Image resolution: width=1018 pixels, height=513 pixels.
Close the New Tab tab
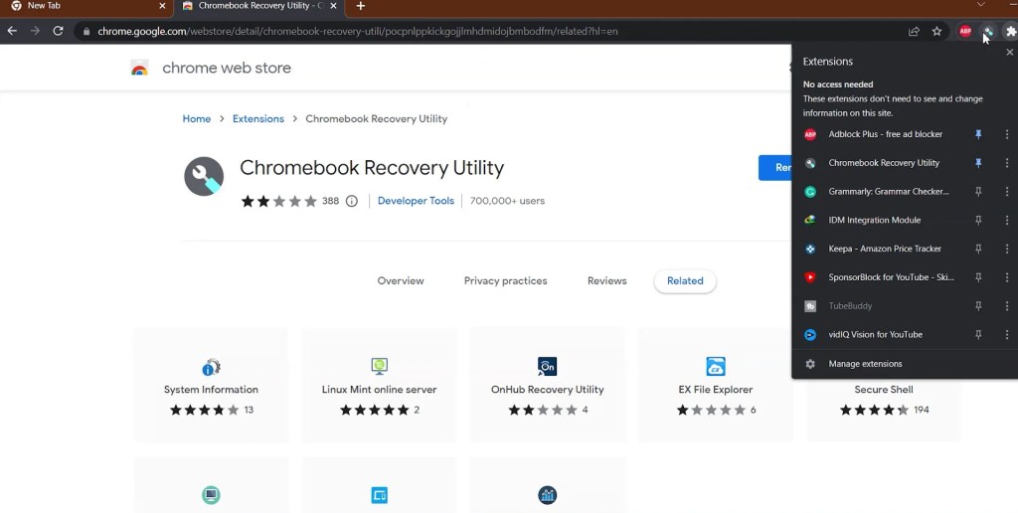pyautogui.click(x=162, y=6)
